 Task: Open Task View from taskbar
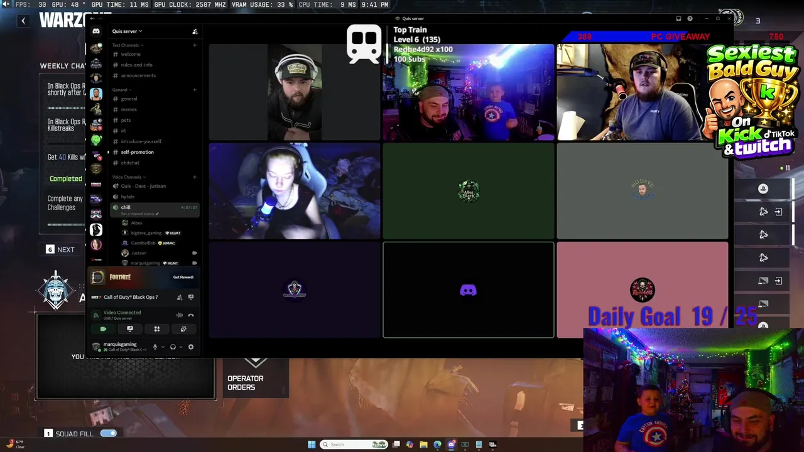[x=396, y=444]
